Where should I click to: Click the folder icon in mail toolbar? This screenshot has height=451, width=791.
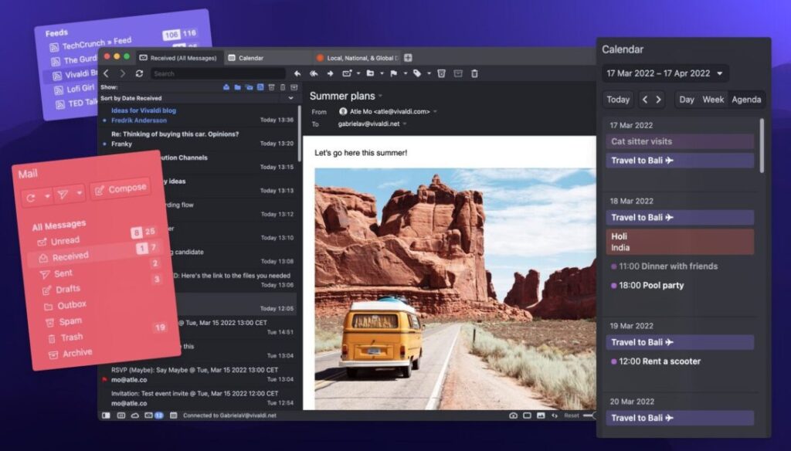(370, 73)
